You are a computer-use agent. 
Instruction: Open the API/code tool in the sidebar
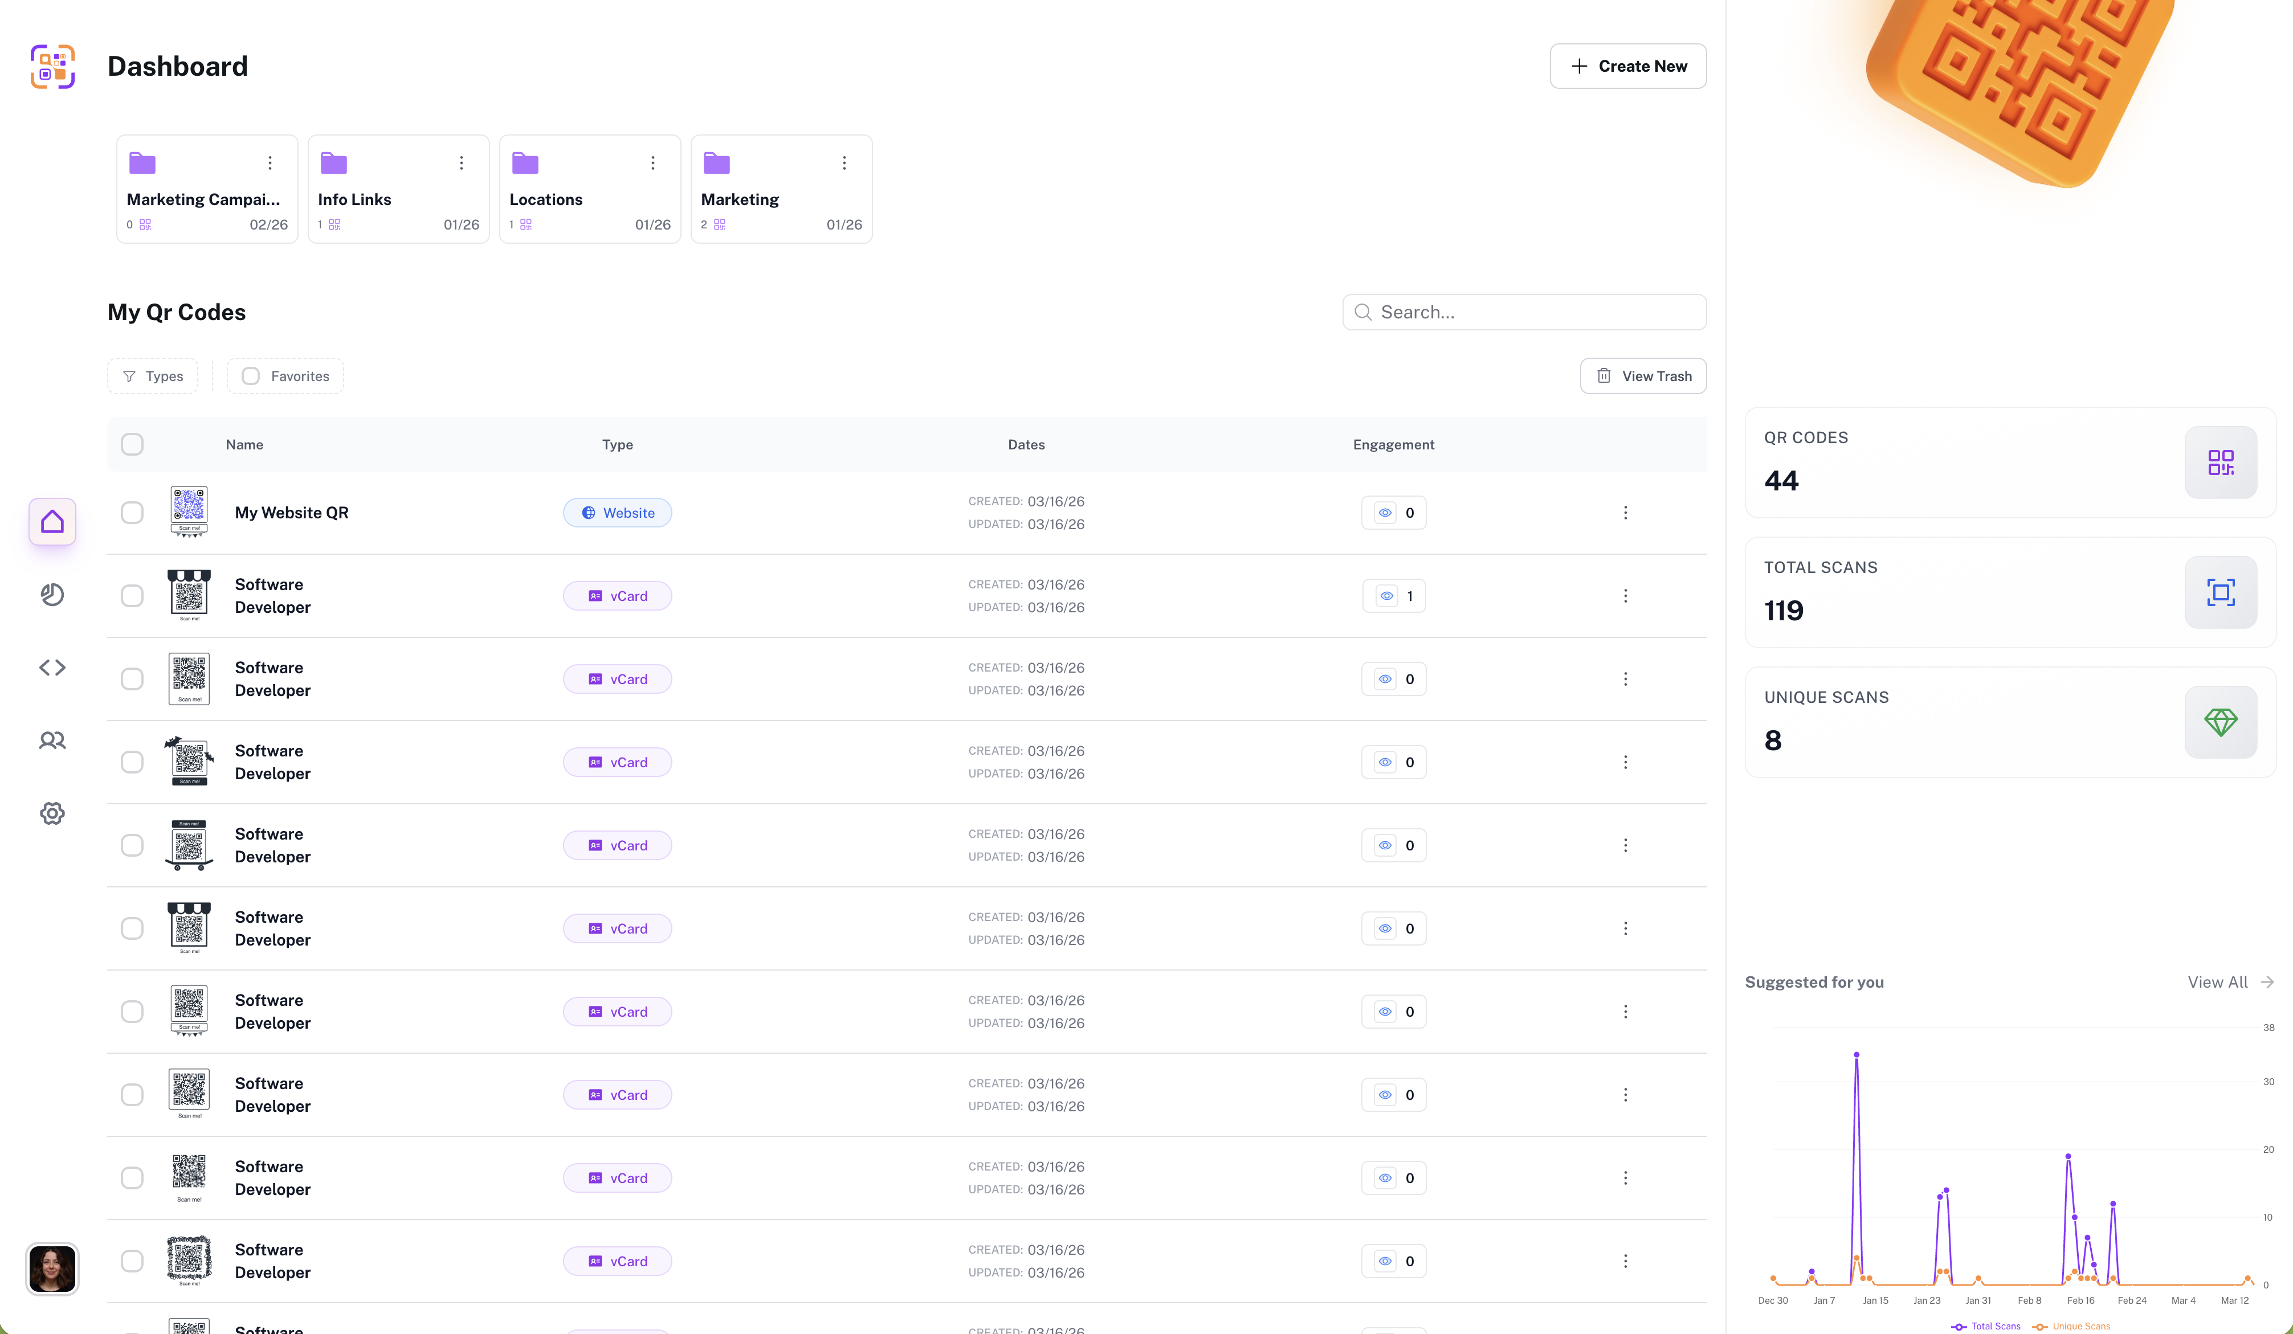[52, 668]
